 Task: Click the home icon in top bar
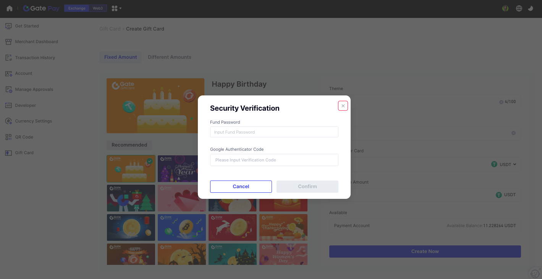pos(10,8)
